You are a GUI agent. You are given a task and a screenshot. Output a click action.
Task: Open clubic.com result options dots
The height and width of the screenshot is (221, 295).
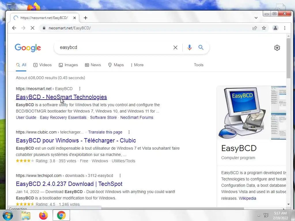[129, 132]
